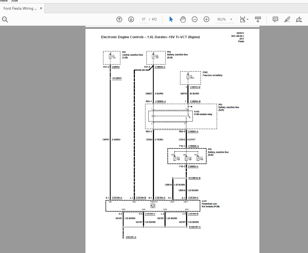This screenshot has height=253, width=308.
Task: Zoom in with the plus button
Action: pos(206,19)
